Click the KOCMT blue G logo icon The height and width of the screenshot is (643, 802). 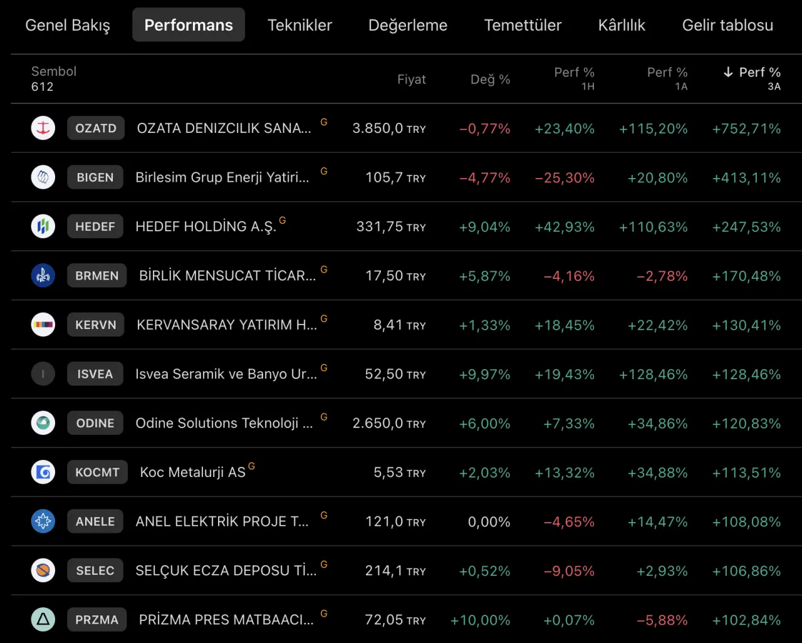[x=43, y=472]
